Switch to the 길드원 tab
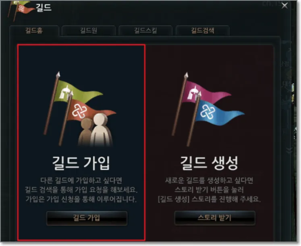 [89, 31]
